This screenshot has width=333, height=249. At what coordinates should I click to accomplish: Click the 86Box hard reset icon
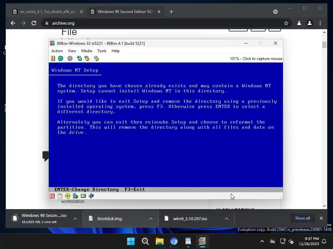click(60, 58)
